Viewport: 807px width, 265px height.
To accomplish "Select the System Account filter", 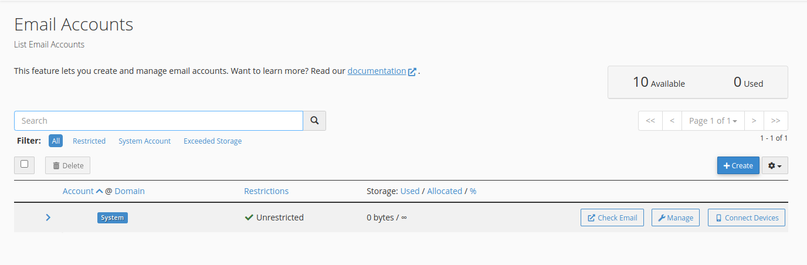I will click(144, 141).
